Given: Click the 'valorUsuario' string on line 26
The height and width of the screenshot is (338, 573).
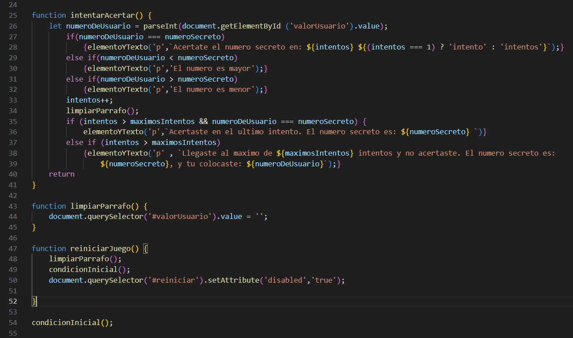Looking at the screenshot, I should pos(319,26).
